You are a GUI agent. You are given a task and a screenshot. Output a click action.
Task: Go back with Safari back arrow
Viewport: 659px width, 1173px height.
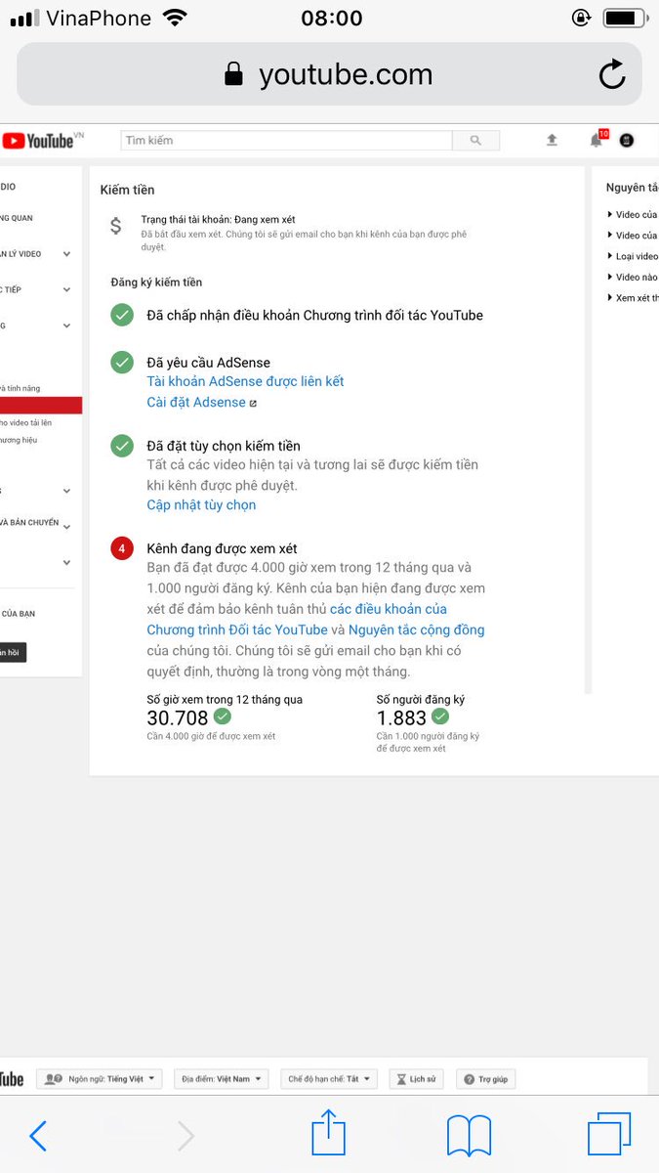[38, 1136]
